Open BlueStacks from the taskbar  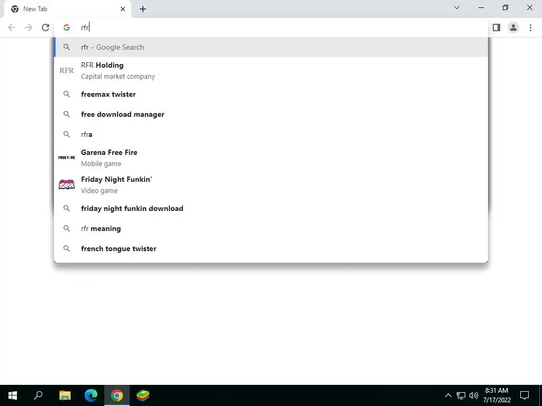point(143,395)
